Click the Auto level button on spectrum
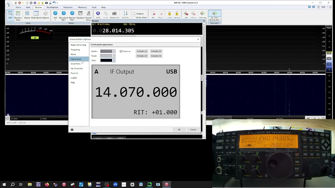The width and height of the screenshot is (335, 188). (x=329, y=28)
